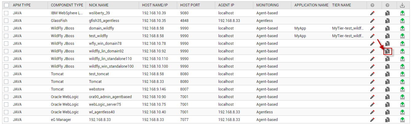Click the copy icon in the wl_agentless40 row
412x124 pixels.
[x=387, y=112]
